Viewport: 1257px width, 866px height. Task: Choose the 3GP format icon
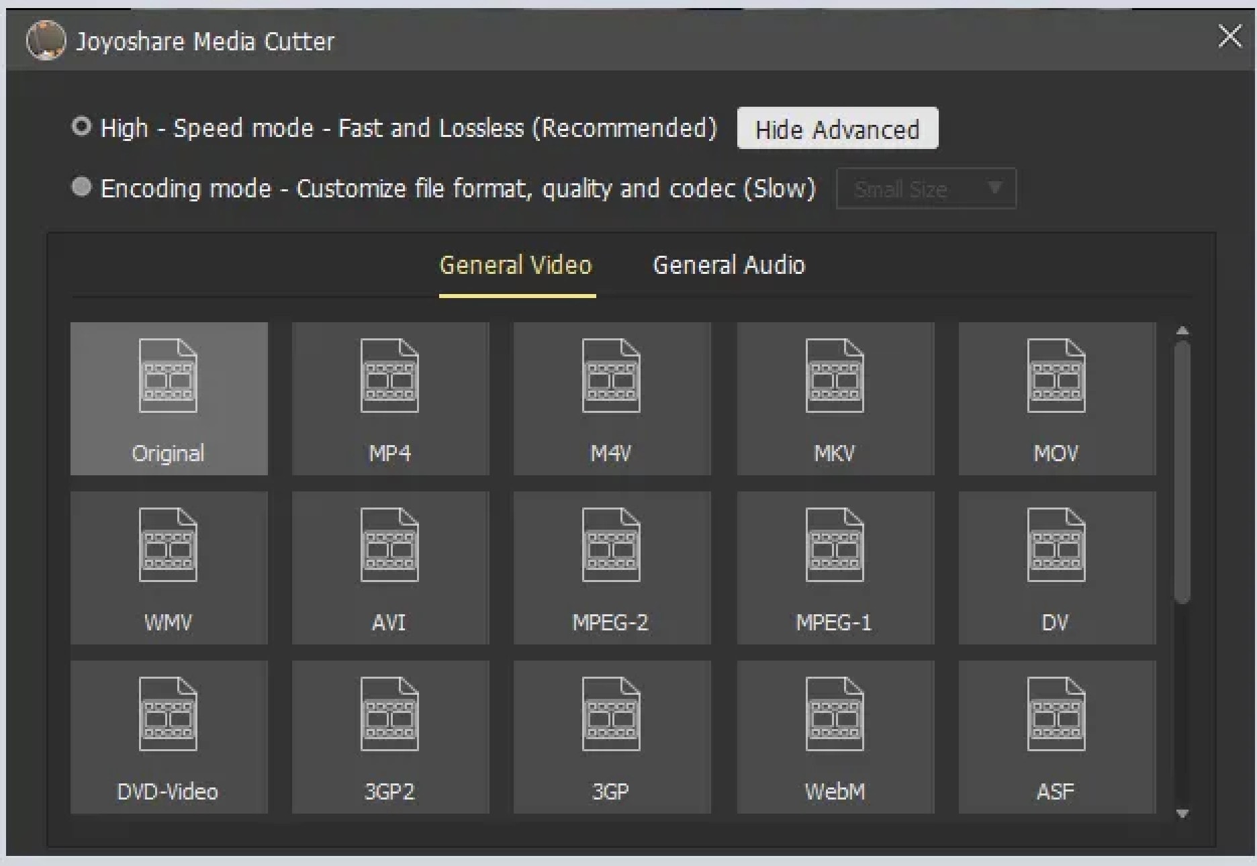[x=611, y=737]
